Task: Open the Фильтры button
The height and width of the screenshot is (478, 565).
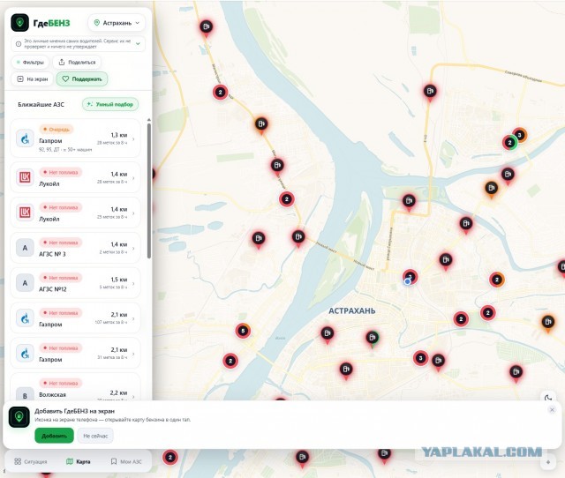Action: click(30, 63)
